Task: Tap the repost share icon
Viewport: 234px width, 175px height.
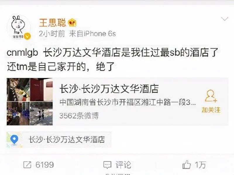Action: (27, 165)
